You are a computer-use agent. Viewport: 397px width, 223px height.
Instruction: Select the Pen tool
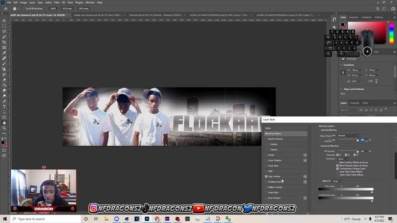coord(4,102)
